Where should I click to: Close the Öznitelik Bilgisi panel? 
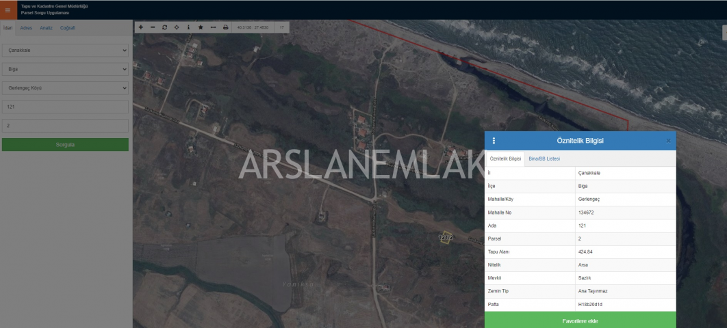point(668,141)
